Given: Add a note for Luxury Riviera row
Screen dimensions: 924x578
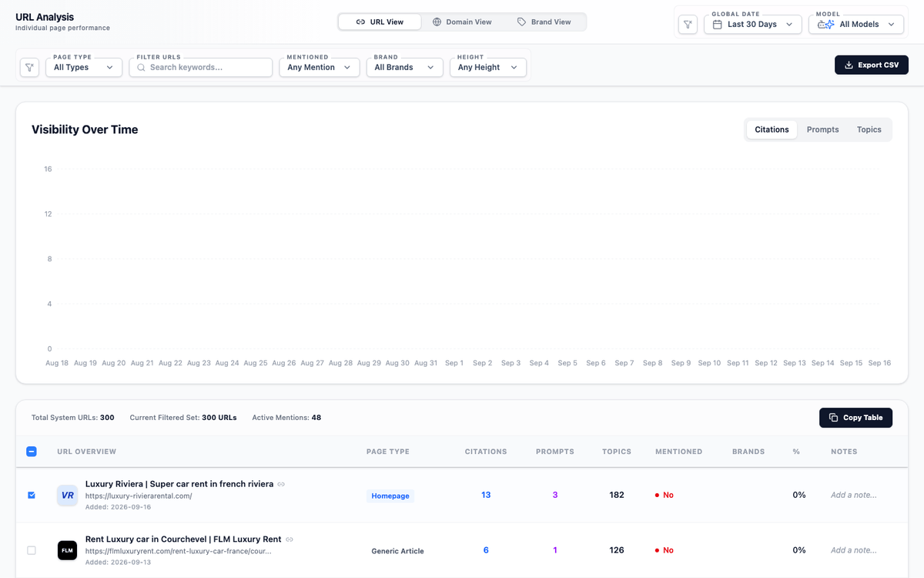Looking at the screenshot, I should pyautogui.click(x=853, y=496).
